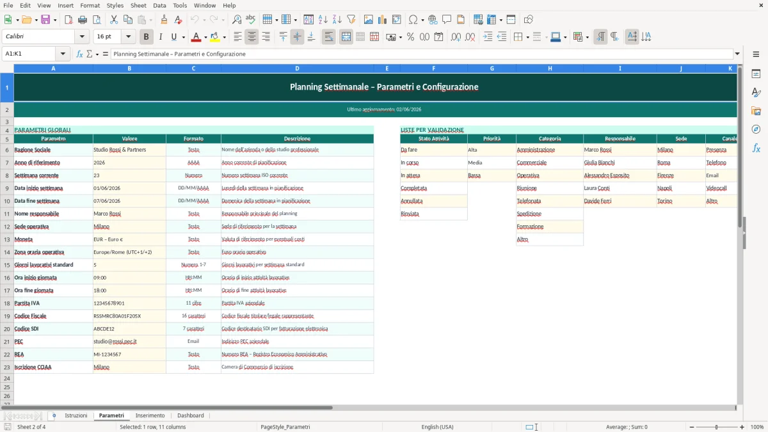768x432 pixels.
Task: Open the Function Wizard
Action: tap(79, 54)
